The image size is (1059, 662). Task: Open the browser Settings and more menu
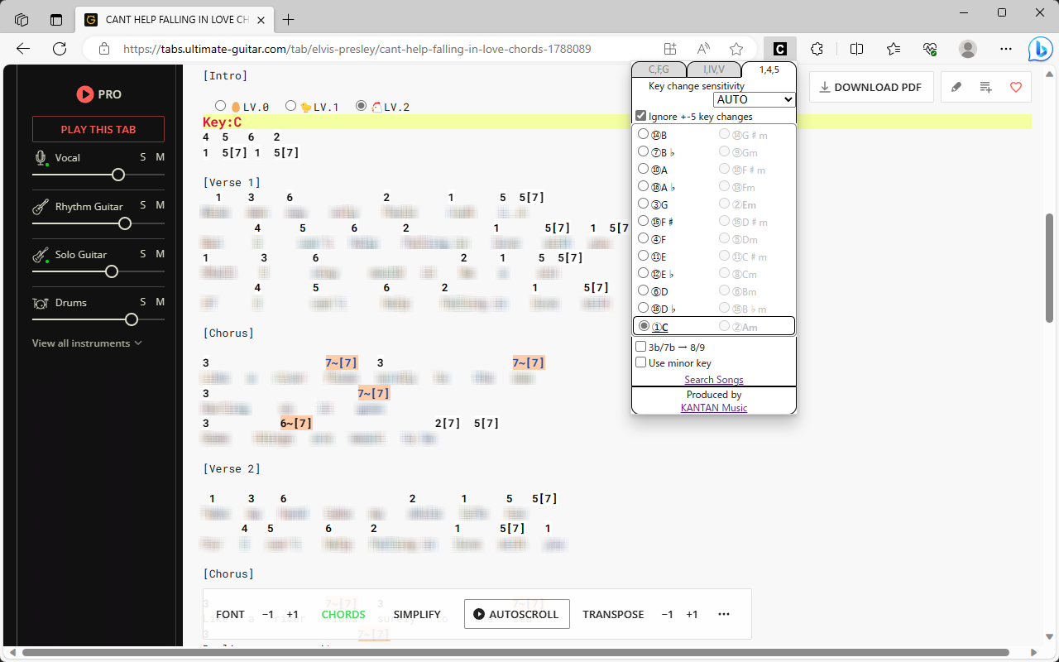pyautogui.click(x=1006, y=49)
